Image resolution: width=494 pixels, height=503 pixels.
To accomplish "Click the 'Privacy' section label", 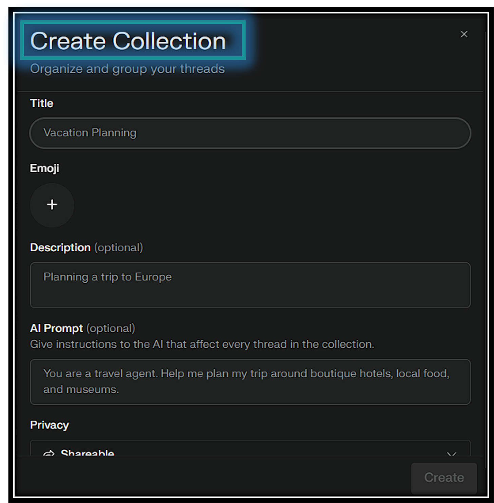I will [x=49, y=425].
